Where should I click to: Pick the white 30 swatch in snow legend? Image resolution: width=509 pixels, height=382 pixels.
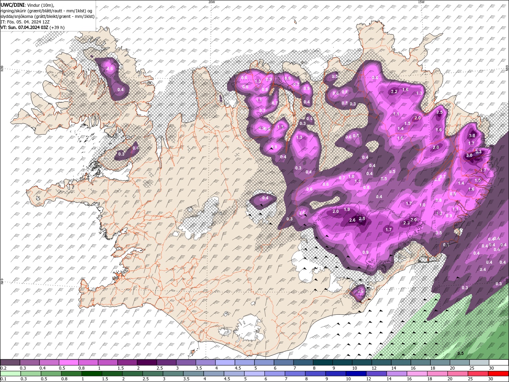(x=498, y=363)
